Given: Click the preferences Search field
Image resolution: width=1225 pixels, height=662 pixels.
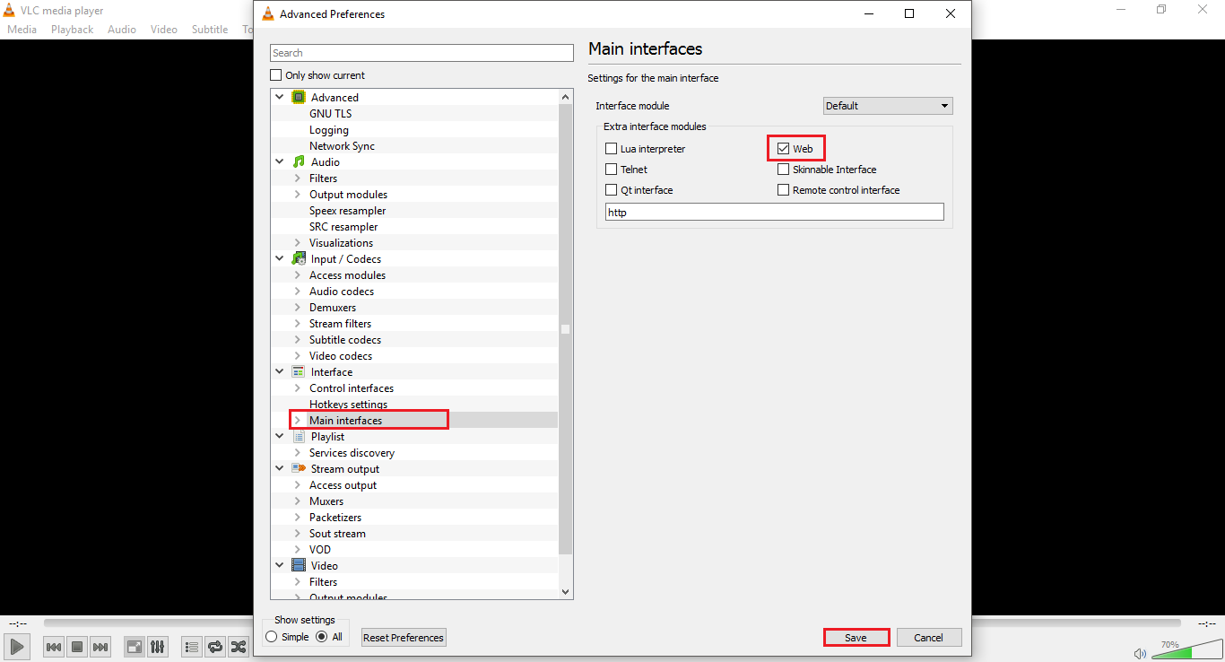Looking at the screenshot, I should pyautogui.click(x=421, y=53).
